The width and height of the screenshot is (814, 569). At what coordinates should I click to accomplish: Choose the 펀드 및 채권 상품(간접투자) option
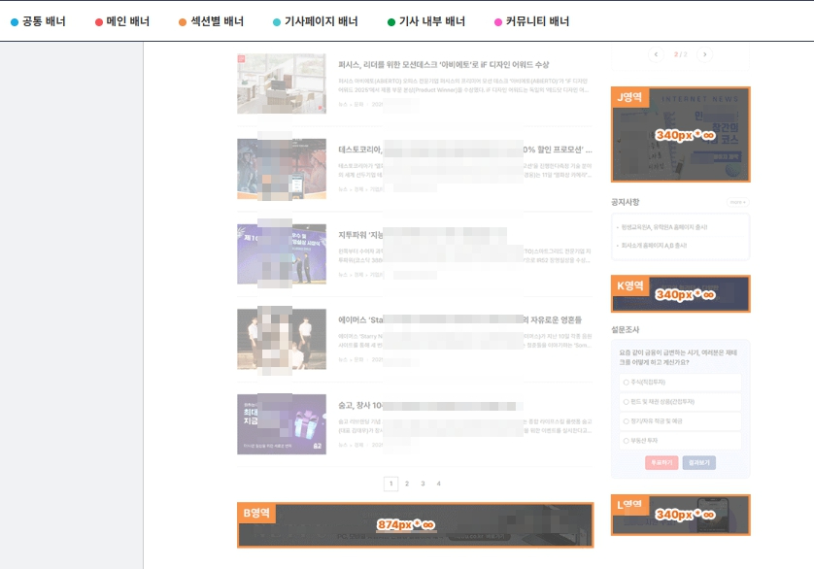click(x=681, y=402)
